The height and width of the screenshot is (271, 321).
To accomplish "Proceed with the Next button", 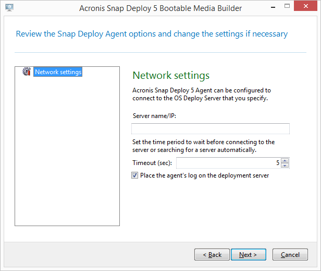I will coord(249,255).
